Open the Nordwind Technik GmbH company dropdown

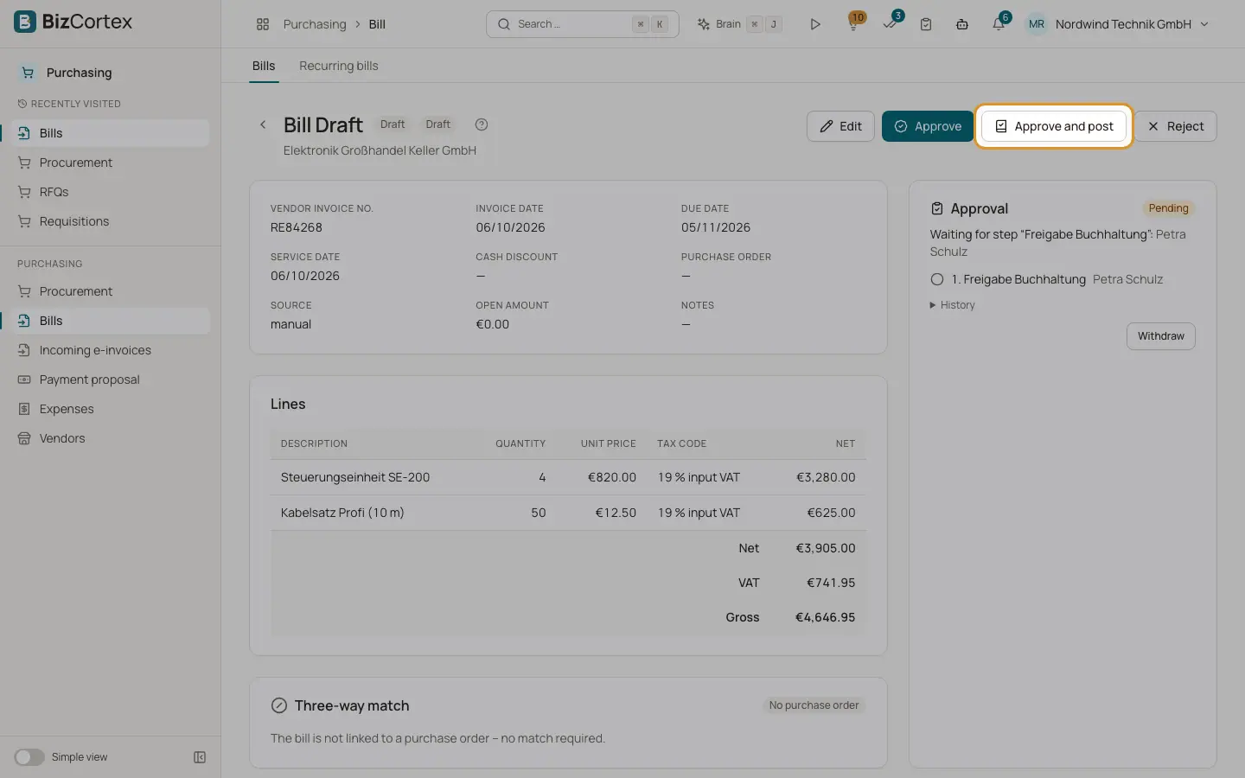[1132, 24]
